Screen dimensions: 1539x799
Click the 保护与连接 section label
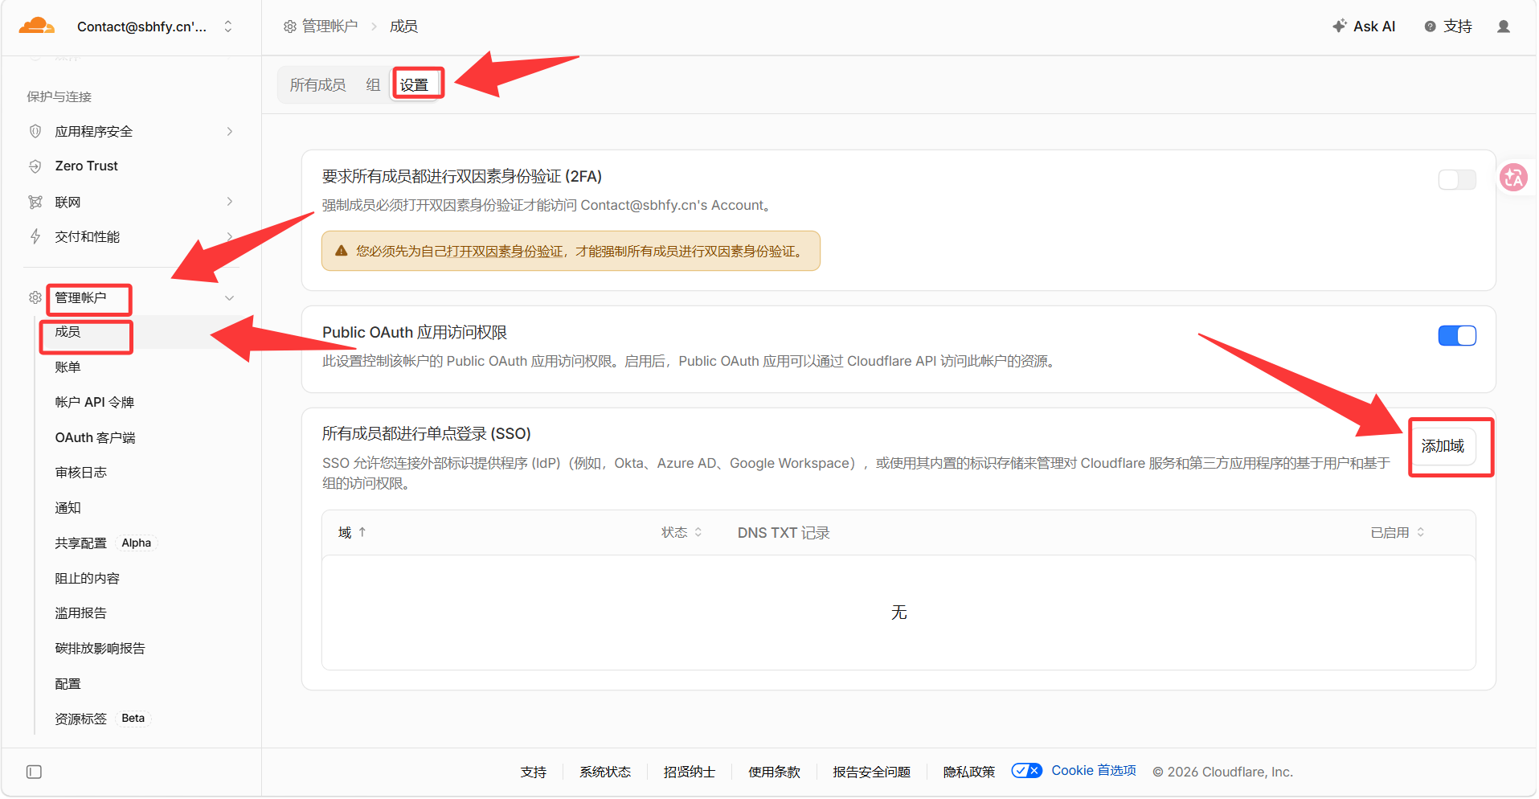59,96
